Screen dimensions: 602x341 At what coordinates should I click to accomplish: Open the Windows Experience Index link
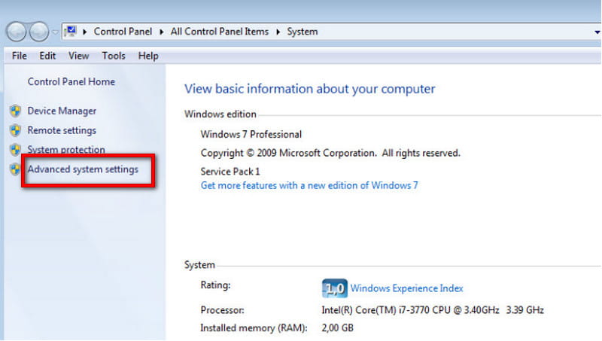click(x=406, y=288)
